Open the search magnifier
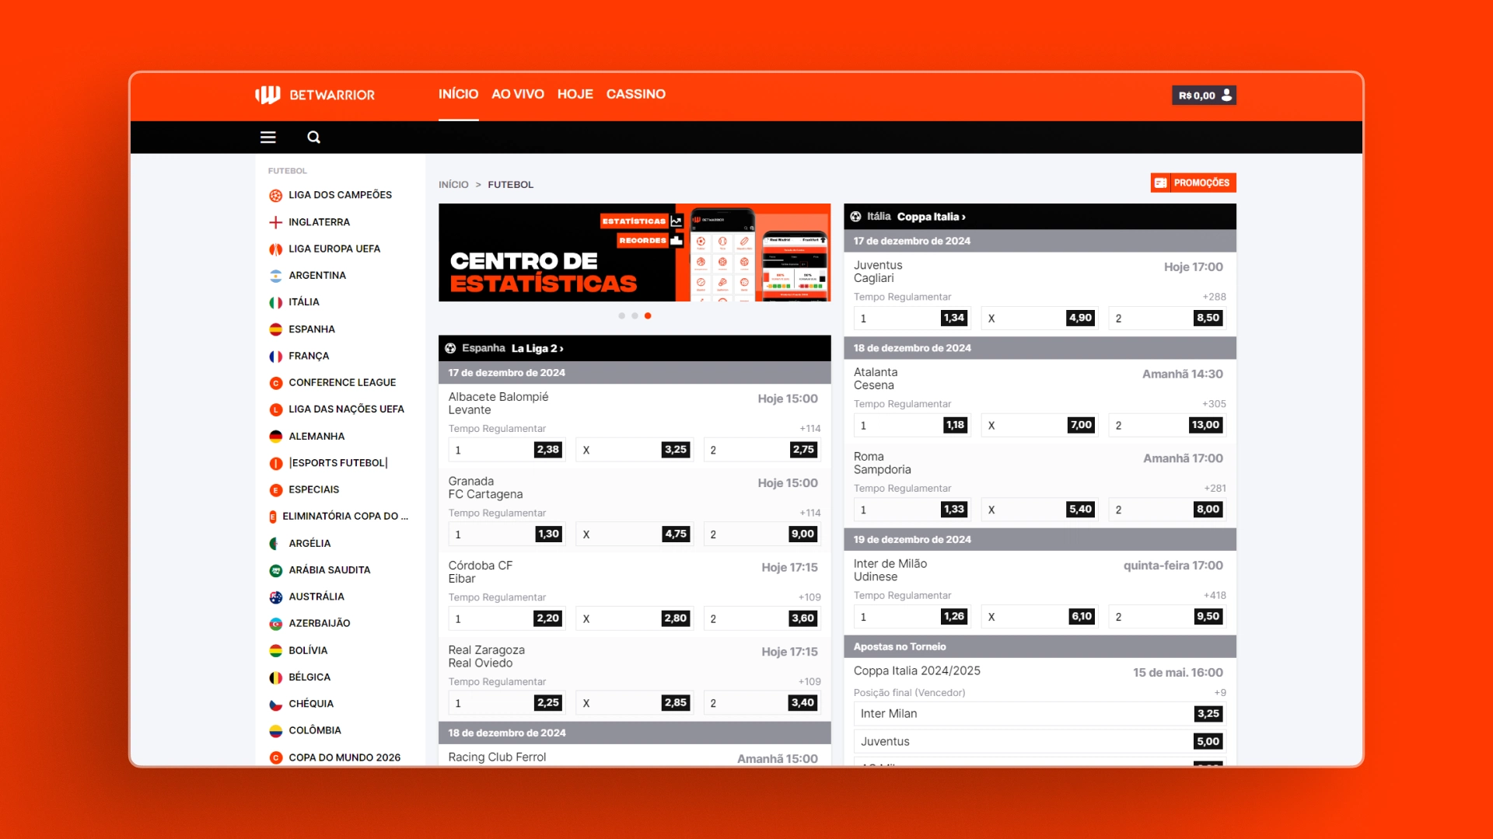Screen dimensions: 1493x839 pos(314,138)
